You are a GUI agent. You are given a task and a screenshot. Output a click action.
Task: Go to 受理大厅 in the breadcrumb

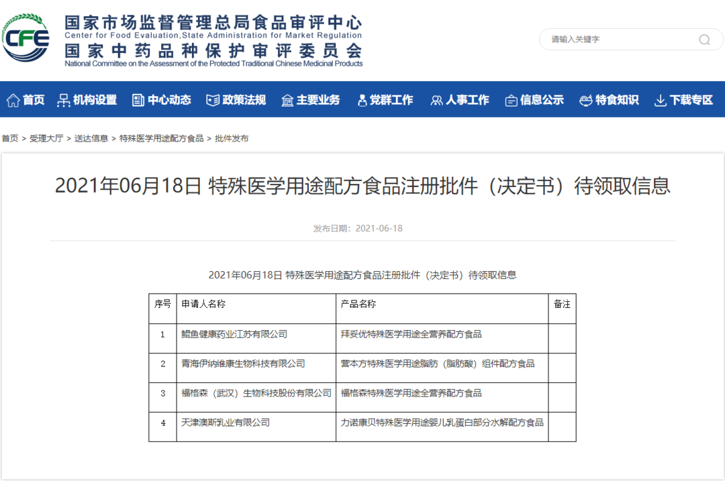pyautogui.click(x=46, y=139)
